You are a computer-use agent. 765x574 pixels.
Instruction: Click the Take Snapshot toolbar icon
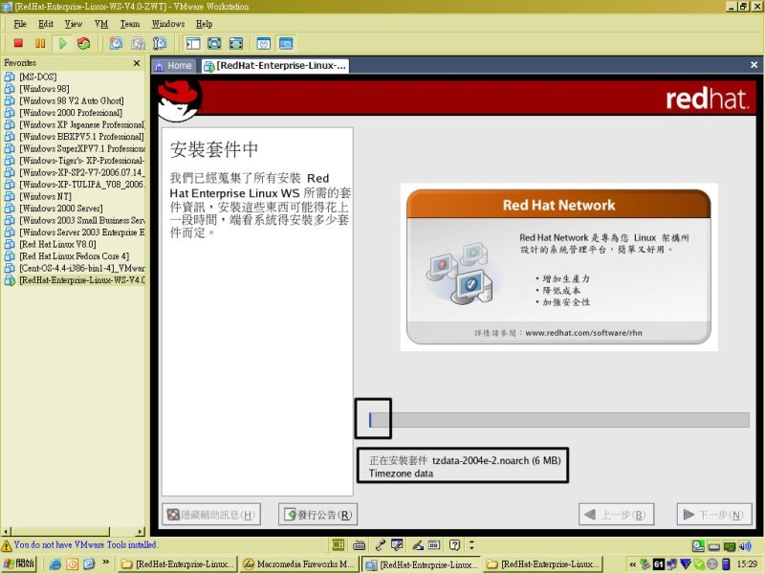click(x=116, y=43)
